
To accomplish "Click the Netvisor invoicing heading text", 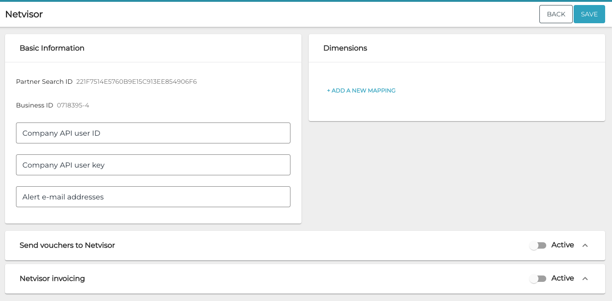I will 52,278.
